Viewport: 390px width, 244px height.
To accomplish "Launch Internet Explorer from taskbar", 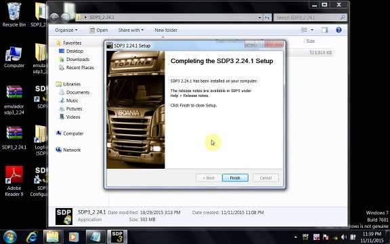I will [x=32, y=237].
